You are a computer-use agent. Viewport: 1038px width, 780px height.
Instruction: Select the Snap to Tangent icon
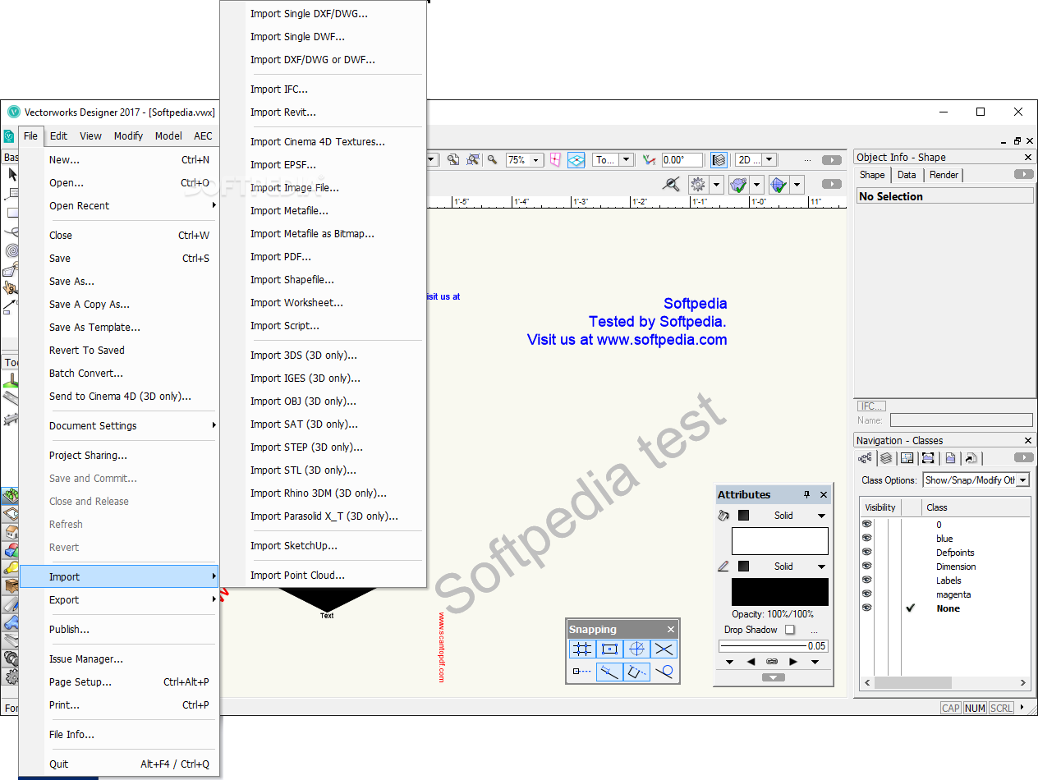pos(664,672)
